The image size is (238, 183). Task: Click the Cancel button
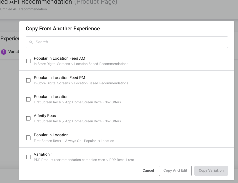[x=148, y=171]
